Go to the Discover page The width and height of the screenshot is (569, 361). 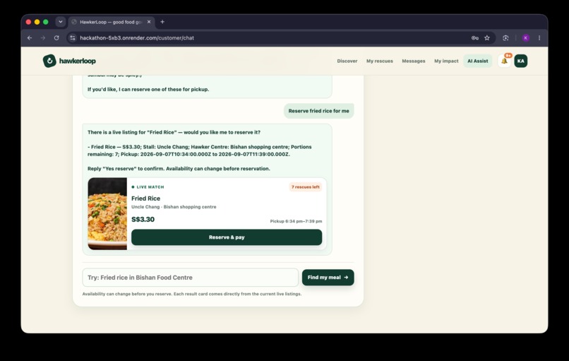[x=347, y=61]
